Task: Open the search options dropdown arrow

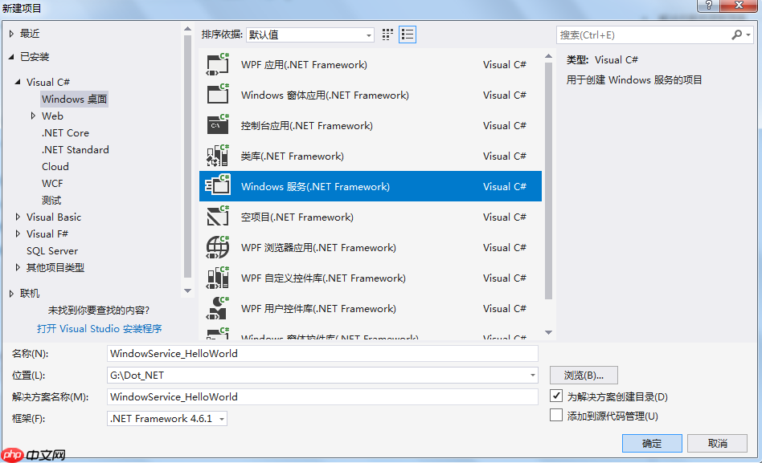Action: 748,35
